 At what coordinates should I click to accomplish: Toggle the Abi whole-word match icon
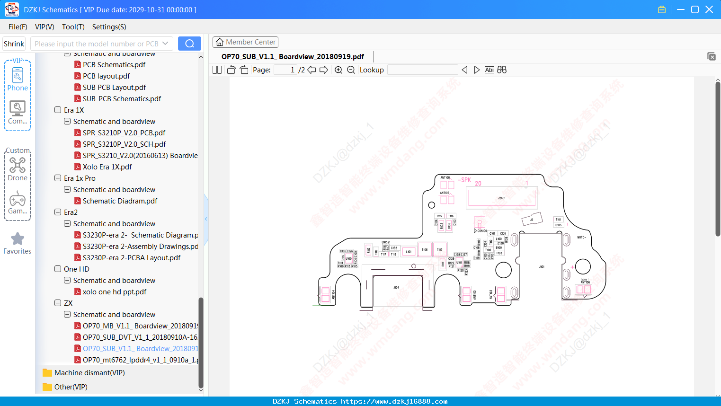(x=490, y=70)
